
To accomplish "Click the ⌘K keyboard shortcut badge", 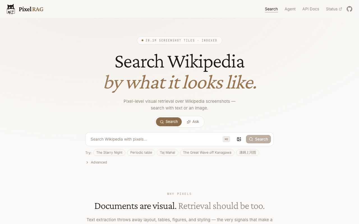I will coord(226,139).
